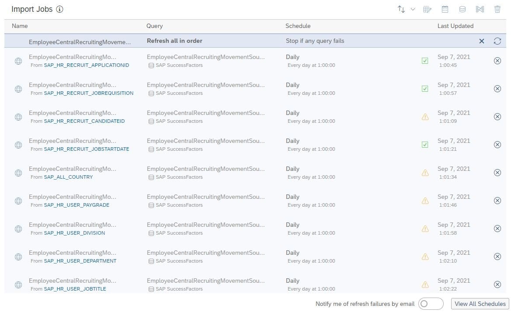Click the X icon in Refresh all row
Screen dimensions: 511x312
point(482,41)
